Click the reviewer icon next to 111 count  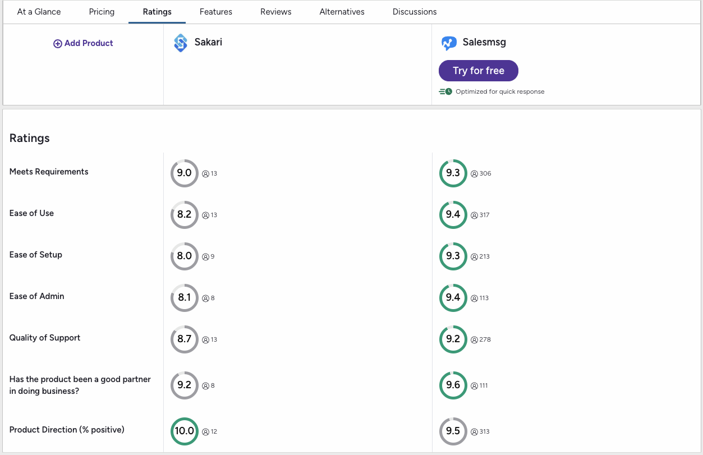473,385
